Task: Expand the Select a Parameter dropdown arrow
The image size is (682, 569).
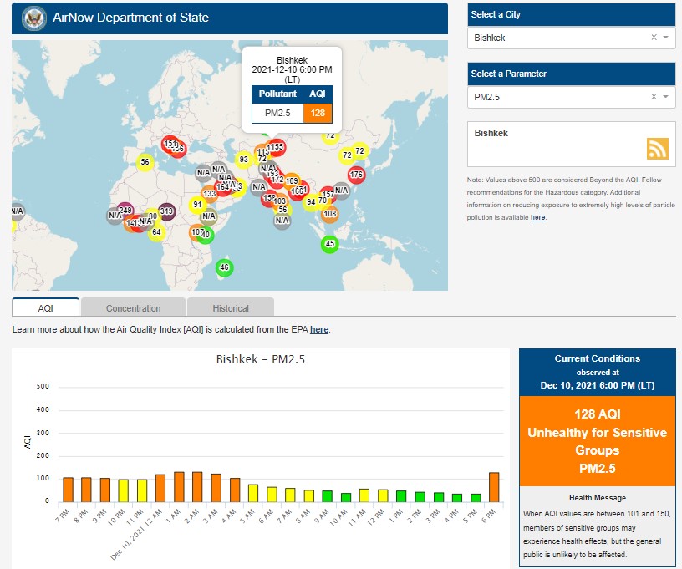Action: tap(665, 97)
